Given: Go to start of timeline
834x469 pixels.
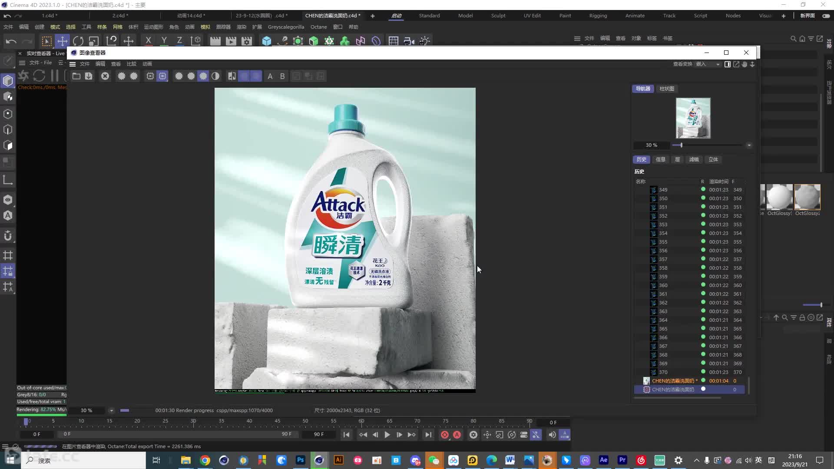Looking at the screenshot, I should tap(346, 435).
